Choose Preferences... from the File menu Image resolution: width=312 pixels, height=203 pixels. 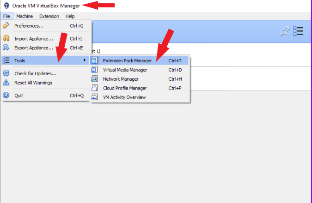[x=46, y=26]
